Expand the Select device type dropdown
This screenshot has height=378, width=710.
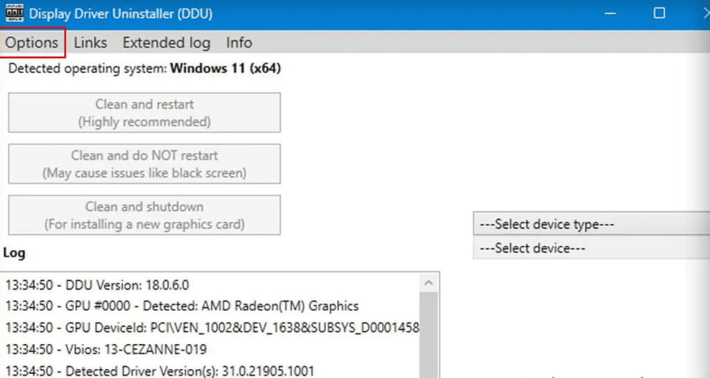(591, 224)
